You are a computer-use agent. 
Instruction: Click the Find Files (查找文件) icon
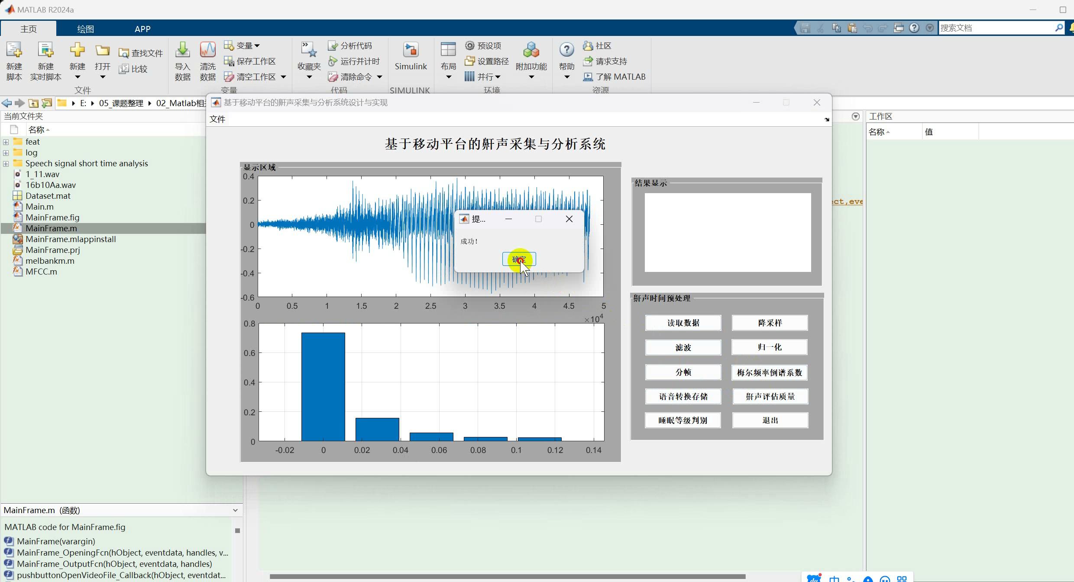click(x=124, y=53)
